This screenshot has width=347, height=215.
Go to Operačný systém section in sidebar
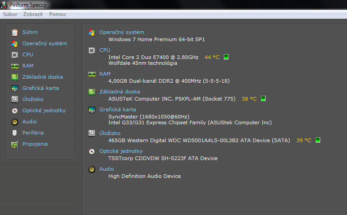point(44,43)
